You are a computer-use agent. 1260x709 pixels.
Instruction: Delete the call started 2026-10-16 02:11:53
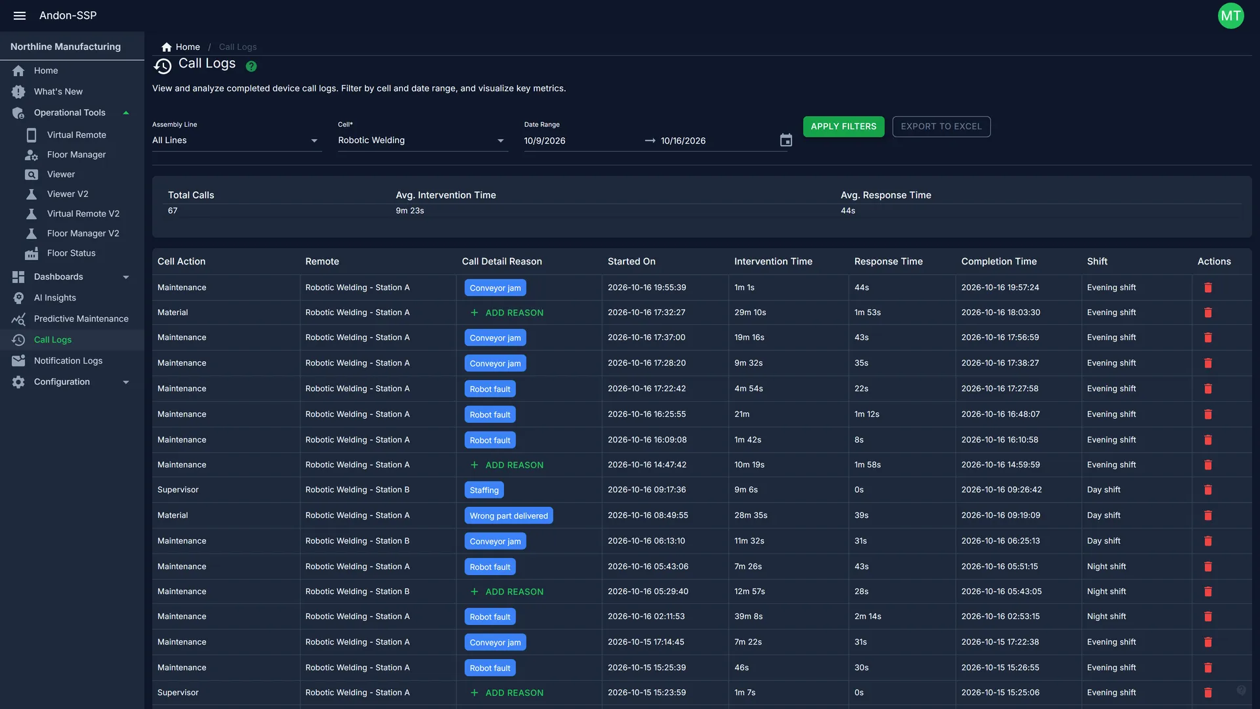[x=1207, y=616]
